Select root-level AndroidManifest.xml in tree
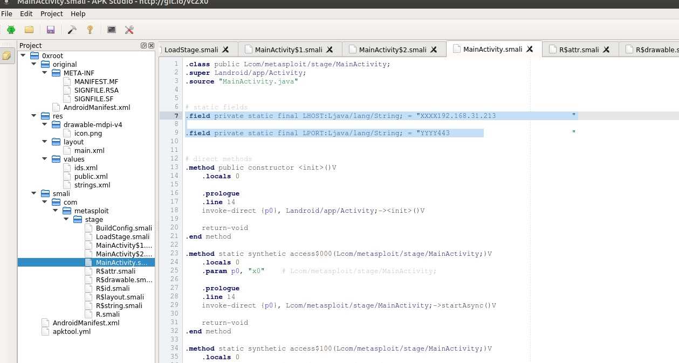The image size is (679, 363). (x=86, y=323)
